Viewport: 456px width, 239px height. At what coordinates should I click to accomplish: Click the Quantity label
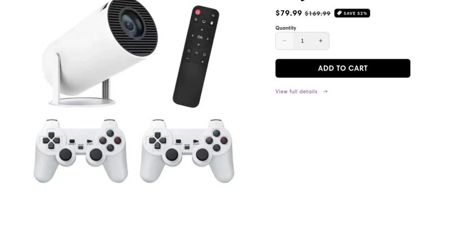(x=285, y=28)
